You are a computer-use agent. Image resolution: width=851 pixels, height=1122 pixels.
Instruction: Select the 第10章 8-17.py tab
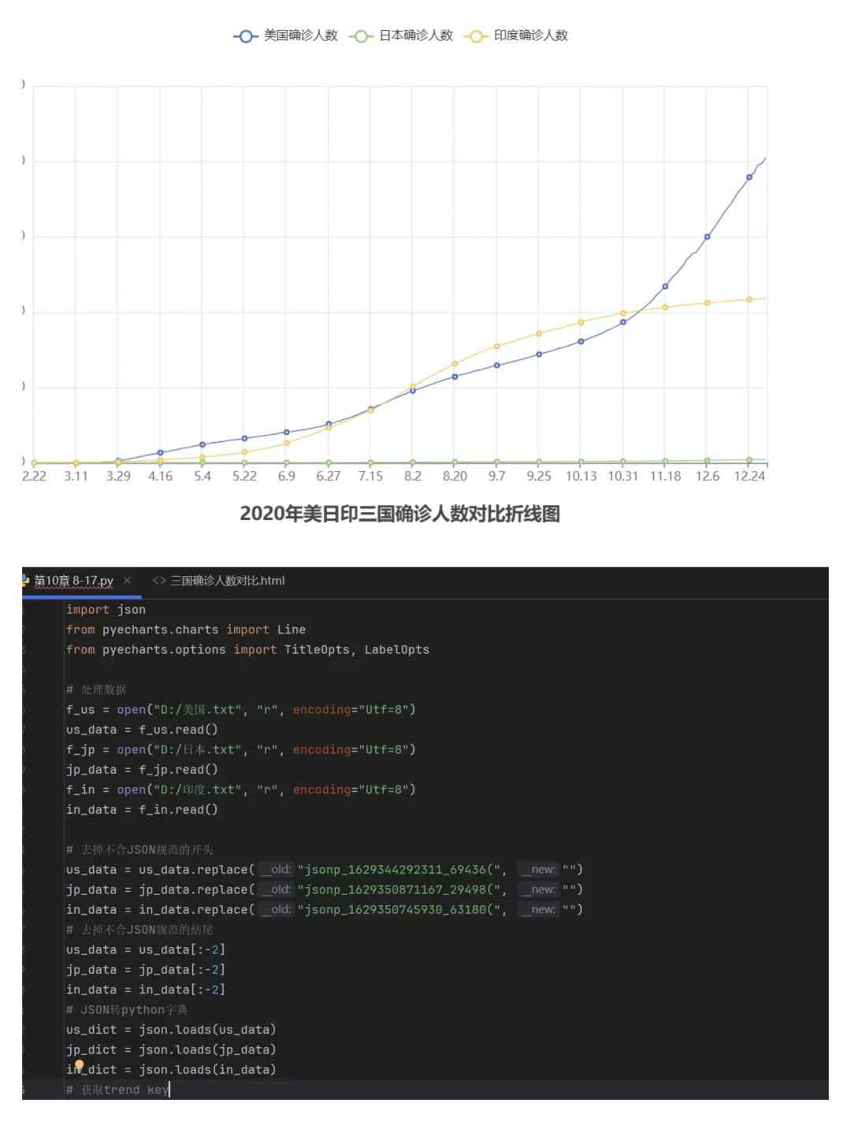75,580
